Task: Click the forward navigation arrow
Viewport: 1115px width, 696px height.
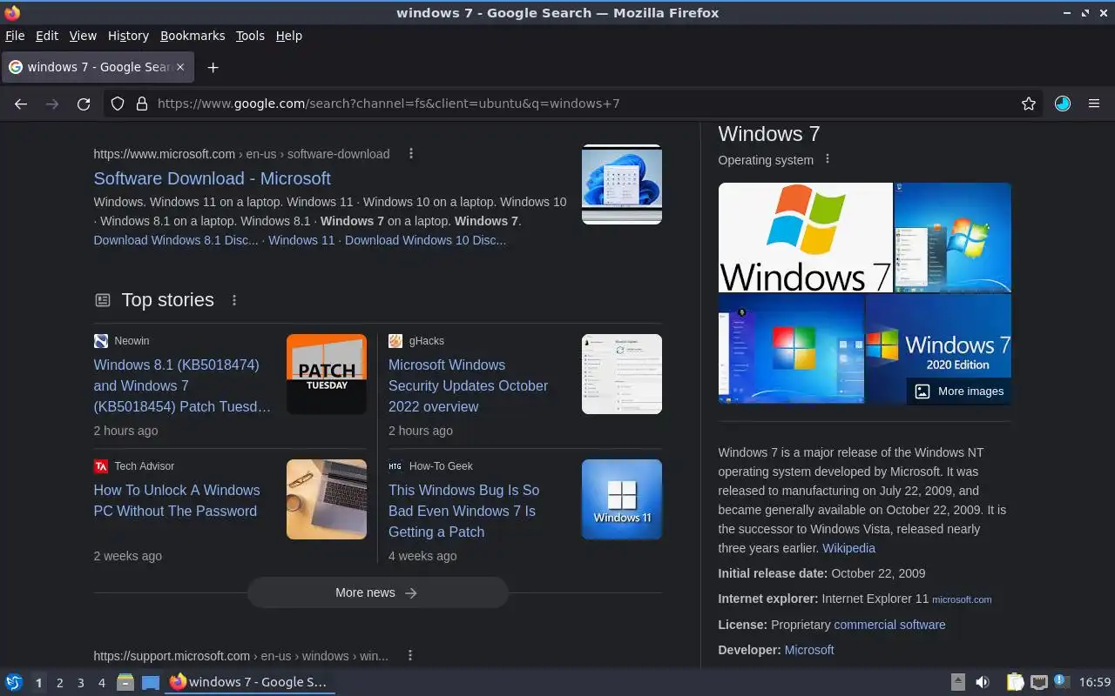Action: (x=52, y=104)
